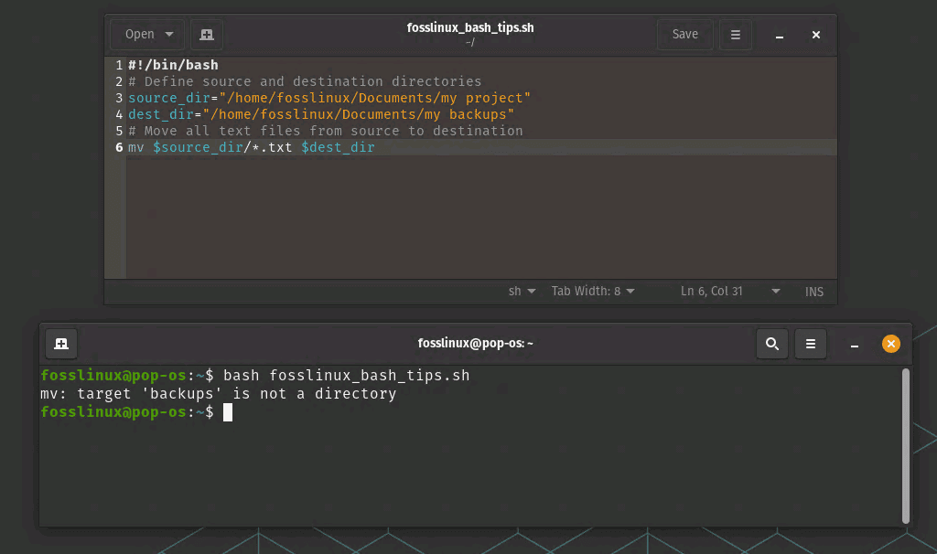This screenshot has width=937, height=554.
Task: Open the terminal hamburger menu
Action: tap(811, 344)
